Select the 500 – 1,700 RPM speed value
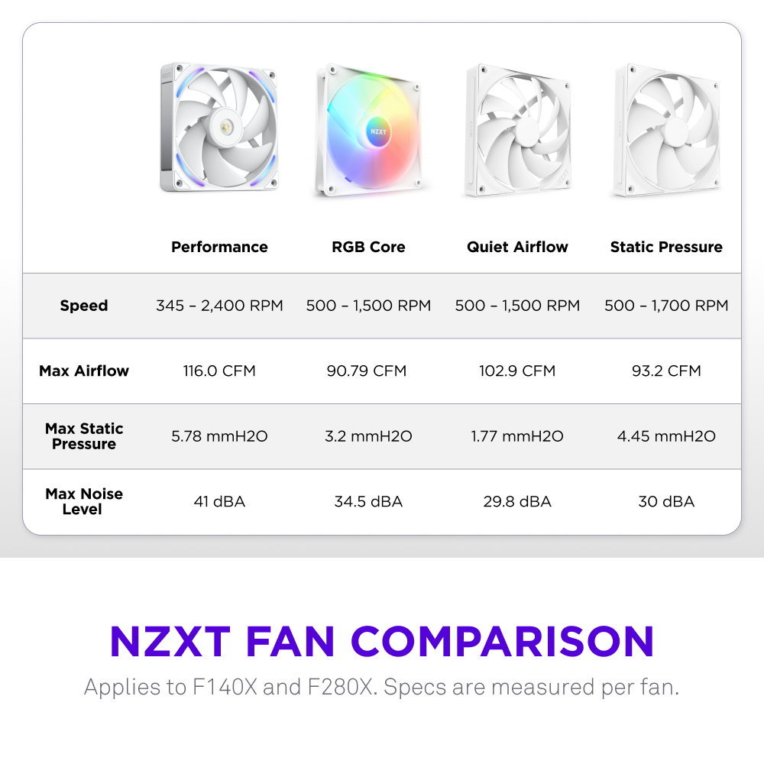This screenshot has width=764, height=764. (x=666, y=306)
